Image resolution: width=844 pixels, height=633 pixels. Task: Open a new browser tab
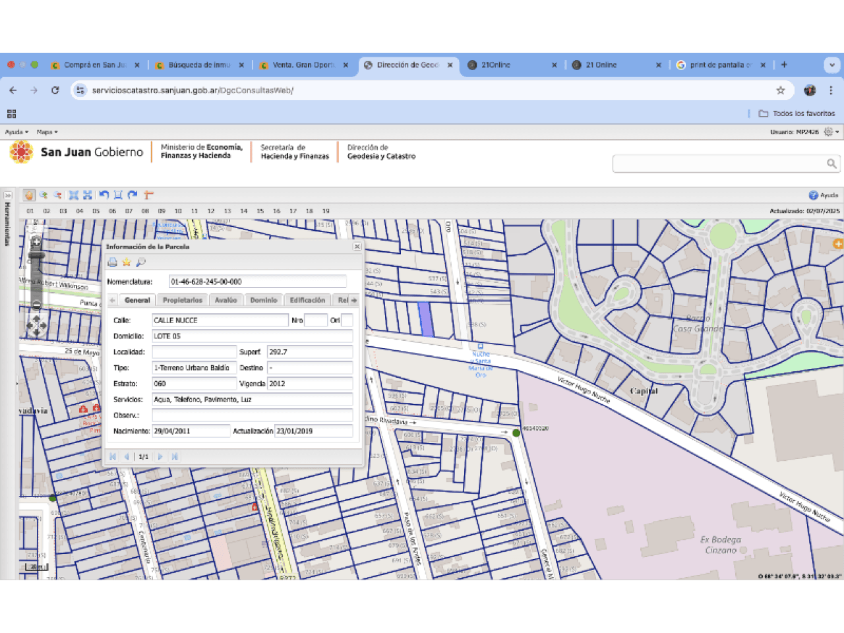pyautogui.click(x=784, y=65)
